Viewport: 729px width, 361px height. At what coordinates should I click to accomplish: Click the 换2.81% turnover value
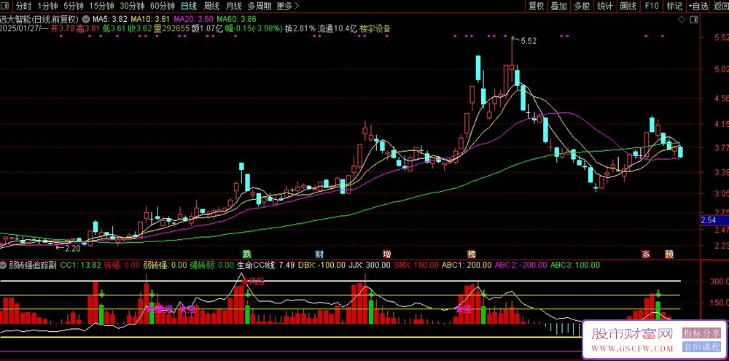point(300,28)
